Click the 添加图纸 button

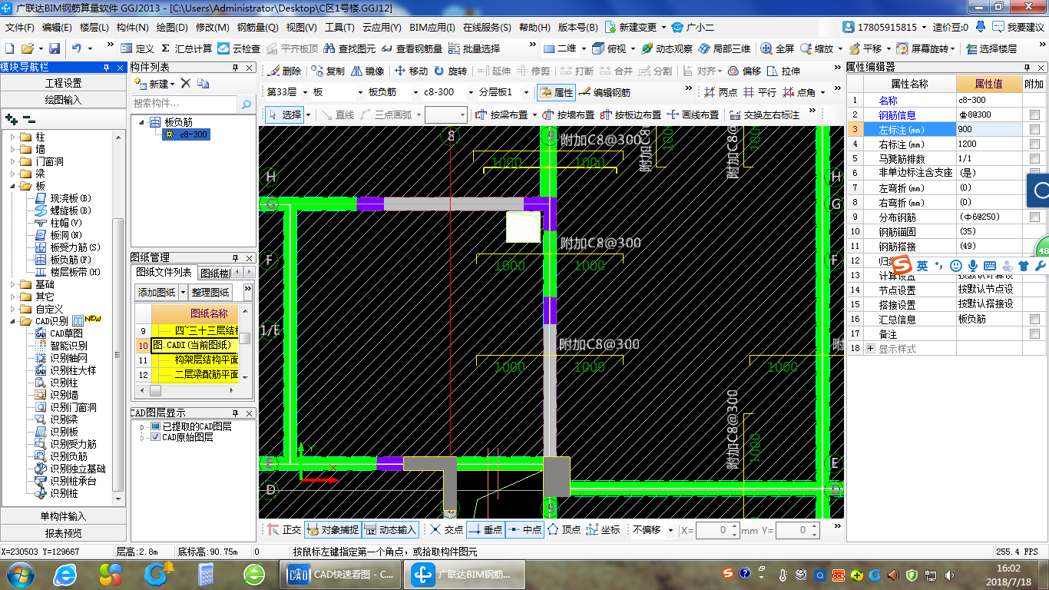pos(156,293)
